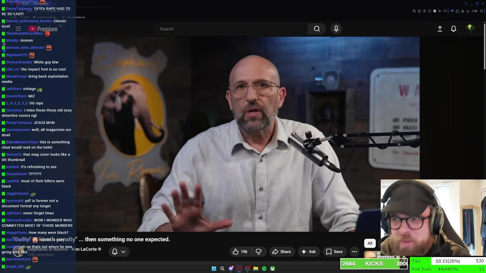Open the YouTube upload icon
The height and width of the screenshot is (273, 486).
point(440,29)
